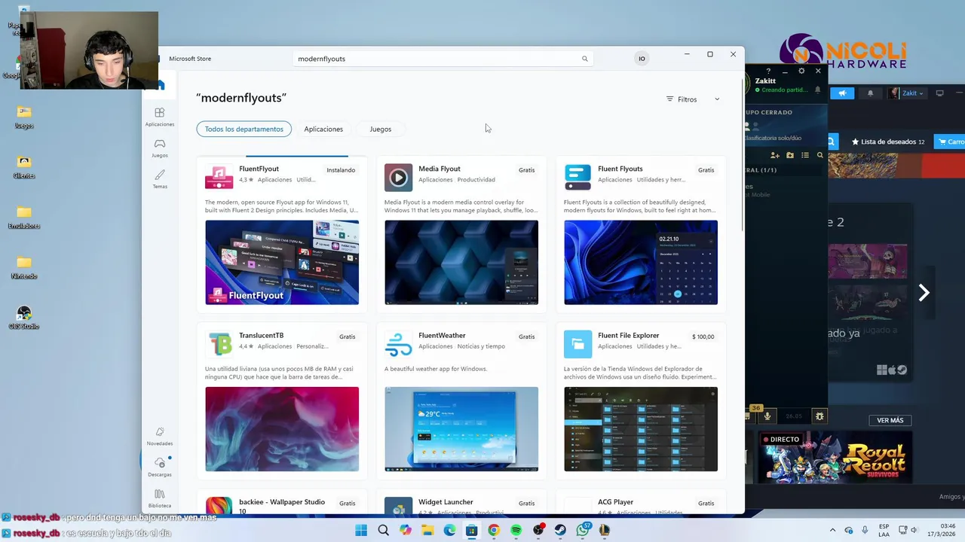
Task: Click Steam notifications bell
Action: [870, 93]
